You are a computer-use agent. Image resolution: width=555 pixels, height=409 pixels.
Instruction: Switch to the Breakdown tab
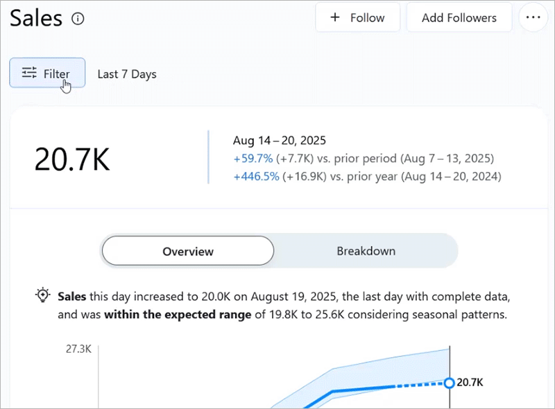click(366, 251)
